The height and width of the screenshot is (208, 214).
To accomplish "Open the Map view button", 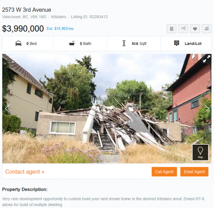I will point(200,152).
